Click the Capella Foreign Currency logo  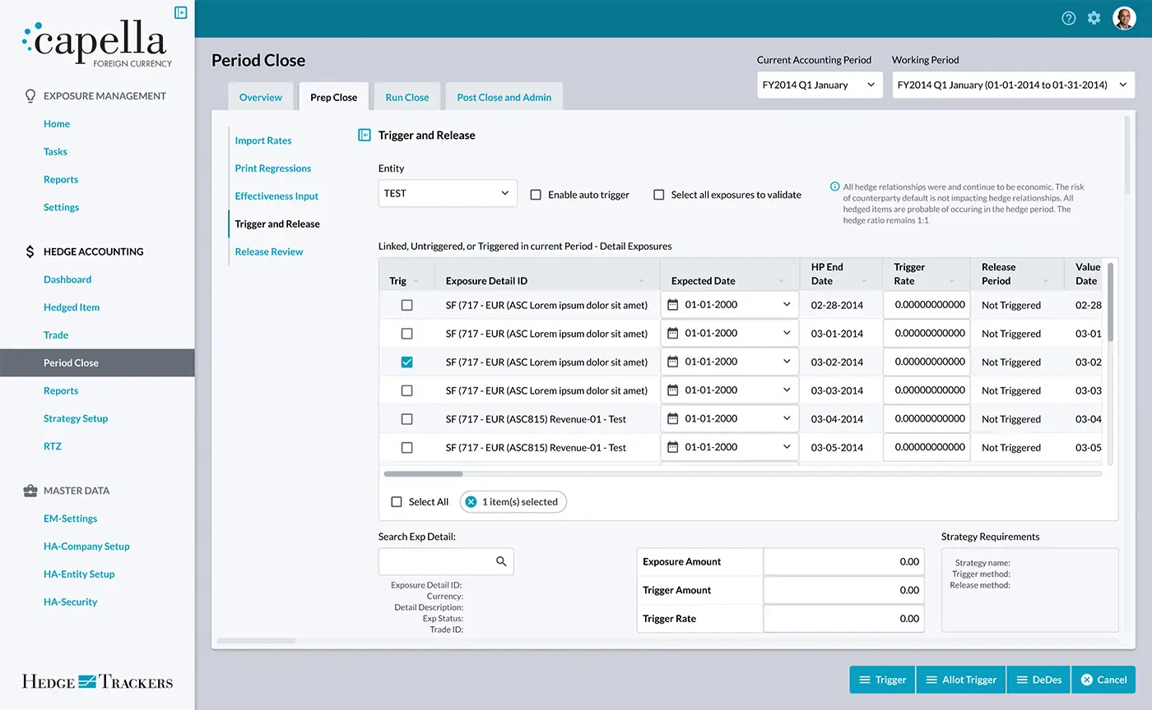(x=97, y=44)
